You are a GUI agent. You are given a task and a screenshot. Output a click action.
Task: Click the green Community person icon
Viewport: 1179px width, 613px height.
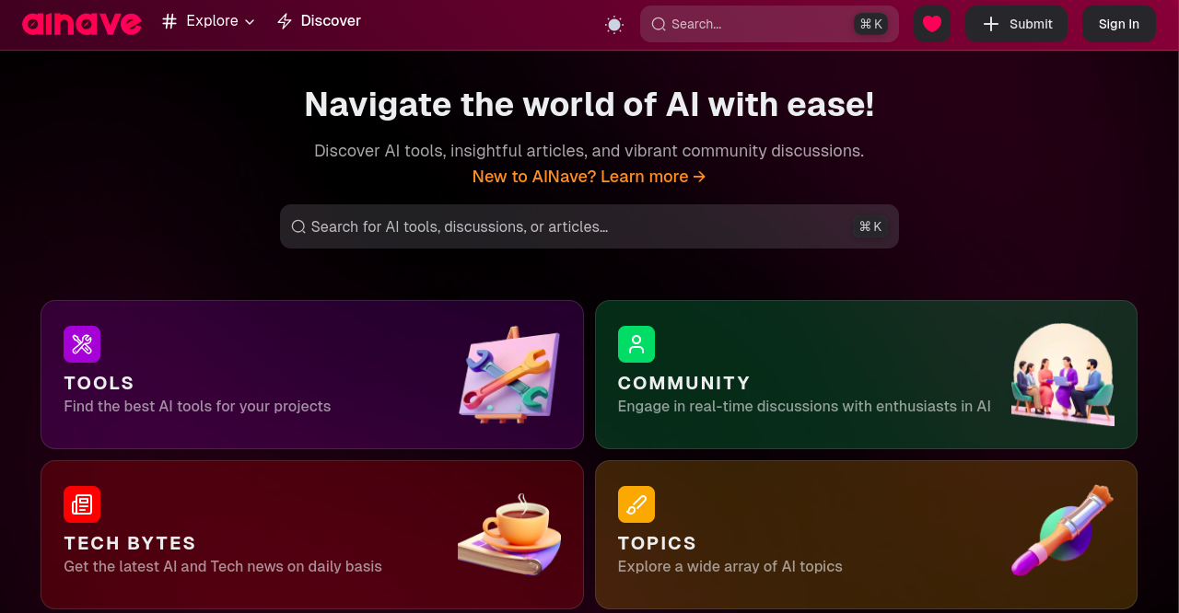pyautogui.click(x=636, y=344)
